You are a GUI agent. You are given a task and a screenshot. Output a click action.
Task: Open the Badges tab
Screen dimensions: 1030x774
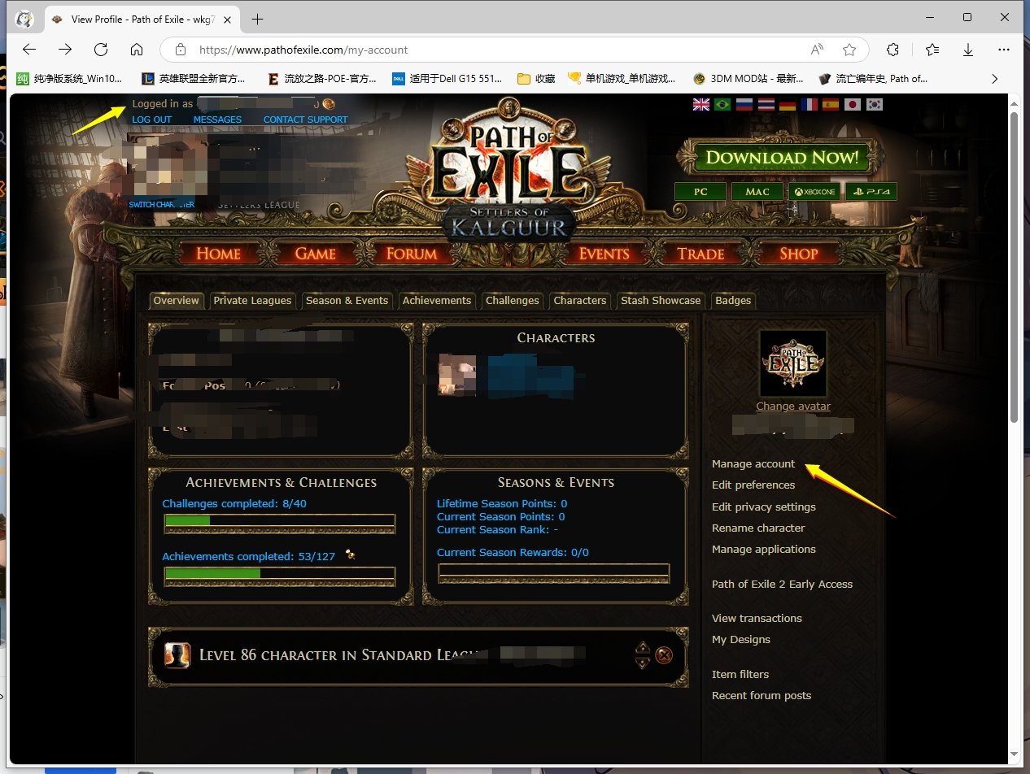pyautogui.click(x=733, y=301)
